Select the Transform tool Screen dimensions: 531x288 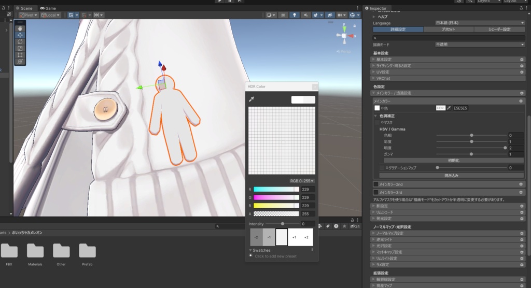point(20,62)
